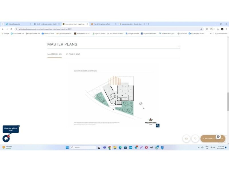The image size is (229, 172).
Task: Collapse the Master Plans section chevron
Action: 179,46
